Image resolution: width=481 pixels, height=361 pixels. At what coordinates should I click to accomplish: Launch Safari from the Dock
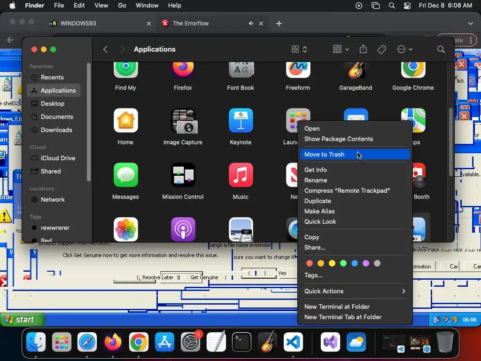[87, 342]
